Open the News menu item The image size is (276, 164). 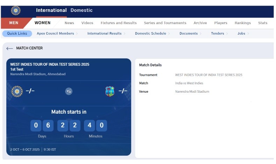click(69, 23)
